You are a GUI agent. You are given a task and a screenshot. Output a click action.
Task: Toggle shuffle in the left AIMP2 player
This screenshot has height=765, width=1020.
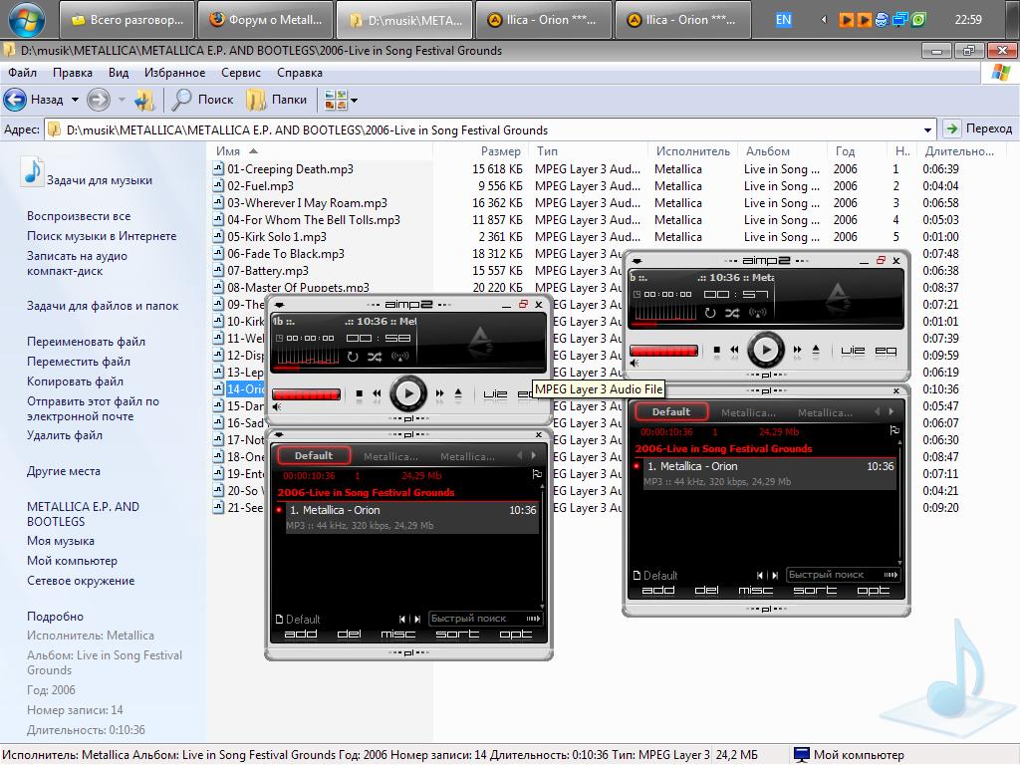point(375,357)
